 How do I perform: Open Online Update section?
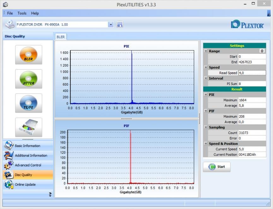pyautogui.click(x=28, y=184)
